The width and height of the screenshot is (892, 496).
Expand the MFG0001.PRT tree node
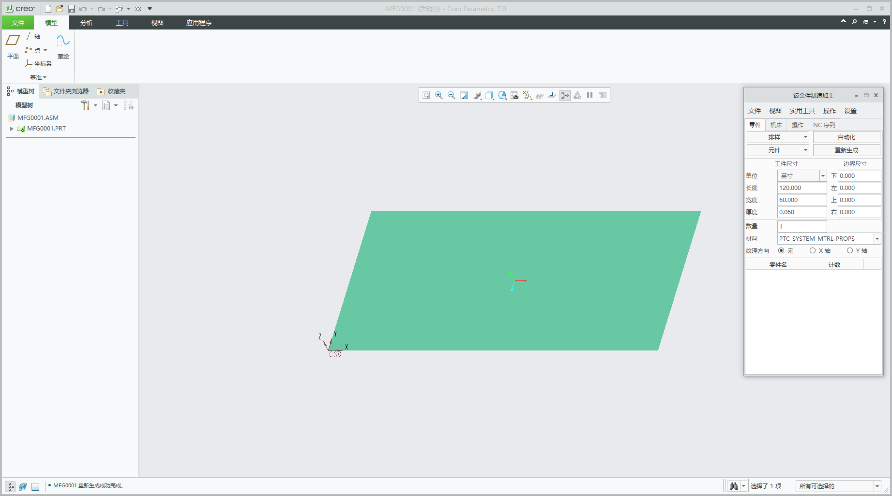click(x=12, y=129)
